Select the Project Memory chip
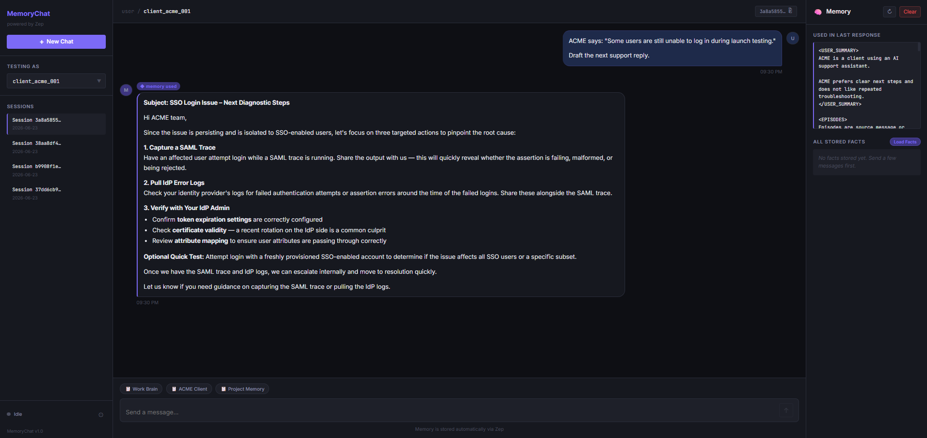Viewport: 927px width, 438px height. 242,389
